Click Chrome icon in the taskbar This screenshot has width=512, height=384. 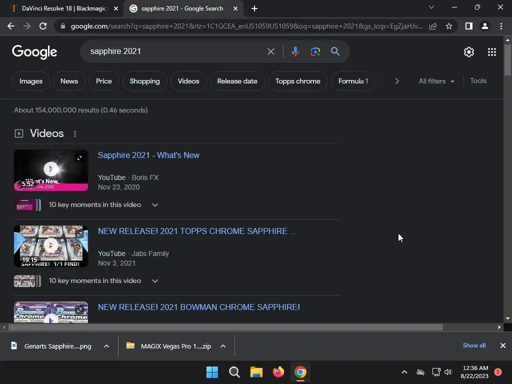pos(300,372)
